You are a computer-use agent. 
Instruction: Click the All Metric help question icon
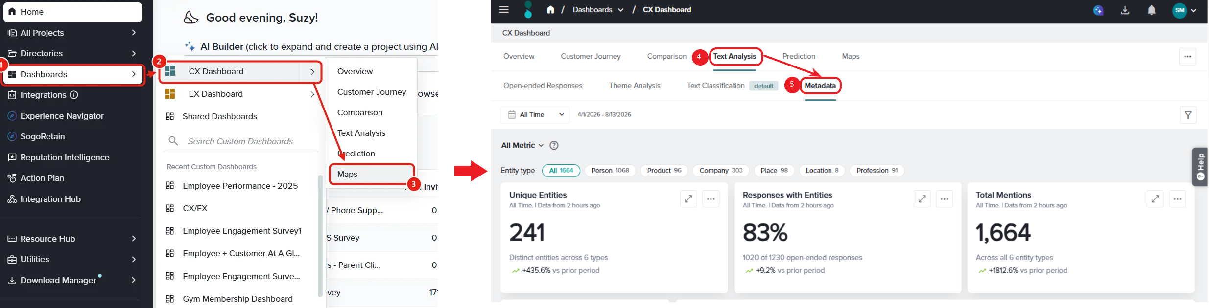click(554, 145)
